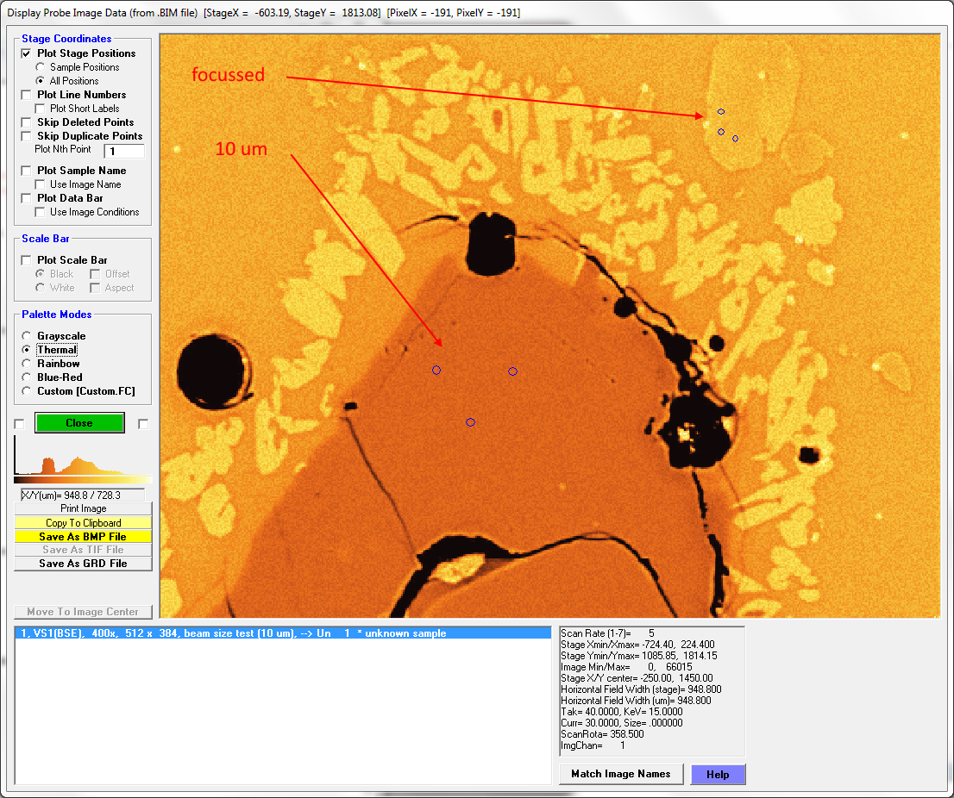Toggle Skip Duplicate Points checkbox

click(x=27, y=136)
